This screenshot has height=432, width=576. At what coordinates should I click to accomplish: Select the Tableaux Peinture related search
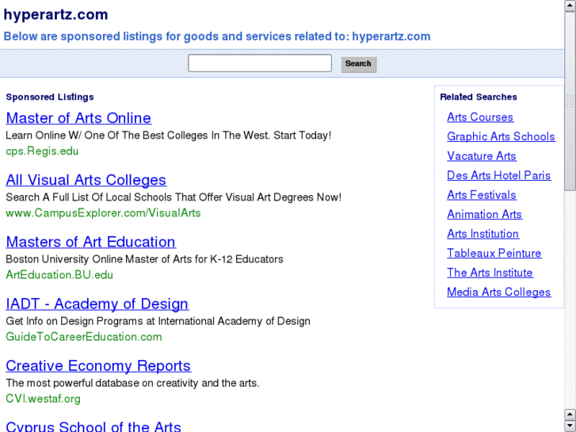pos(494,253)
